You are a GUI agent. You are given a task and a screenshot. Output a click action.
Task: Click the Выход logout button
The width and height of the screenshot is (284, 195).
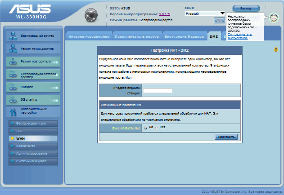point(246,9)
